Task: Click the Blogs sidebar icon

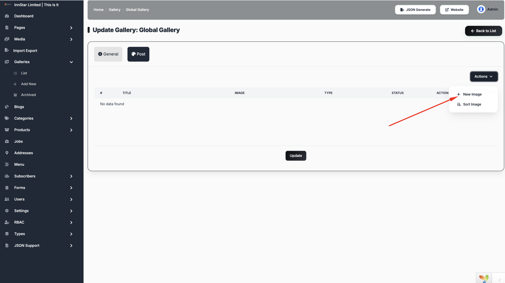Action: [x=7, y=107]
